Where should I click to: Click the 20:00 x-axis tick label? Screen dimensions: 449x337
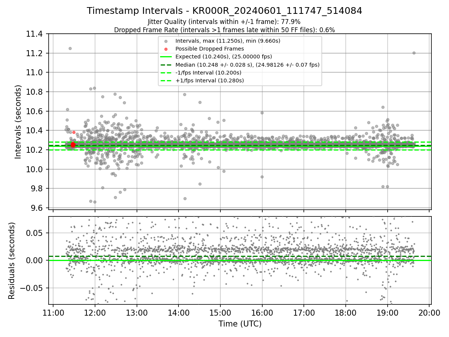429,313
